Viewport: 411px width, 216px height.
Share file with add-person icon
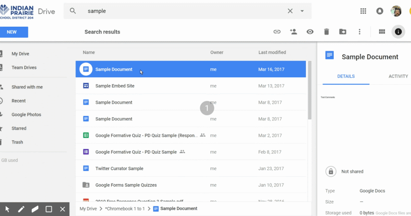293,32
